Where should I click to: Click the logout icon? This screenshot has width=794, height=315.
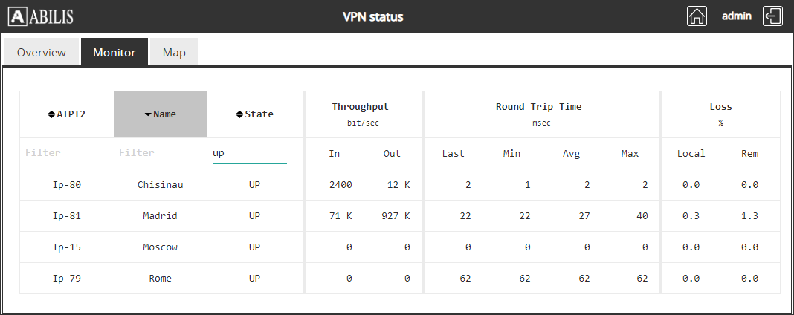[x=773, y=16]
